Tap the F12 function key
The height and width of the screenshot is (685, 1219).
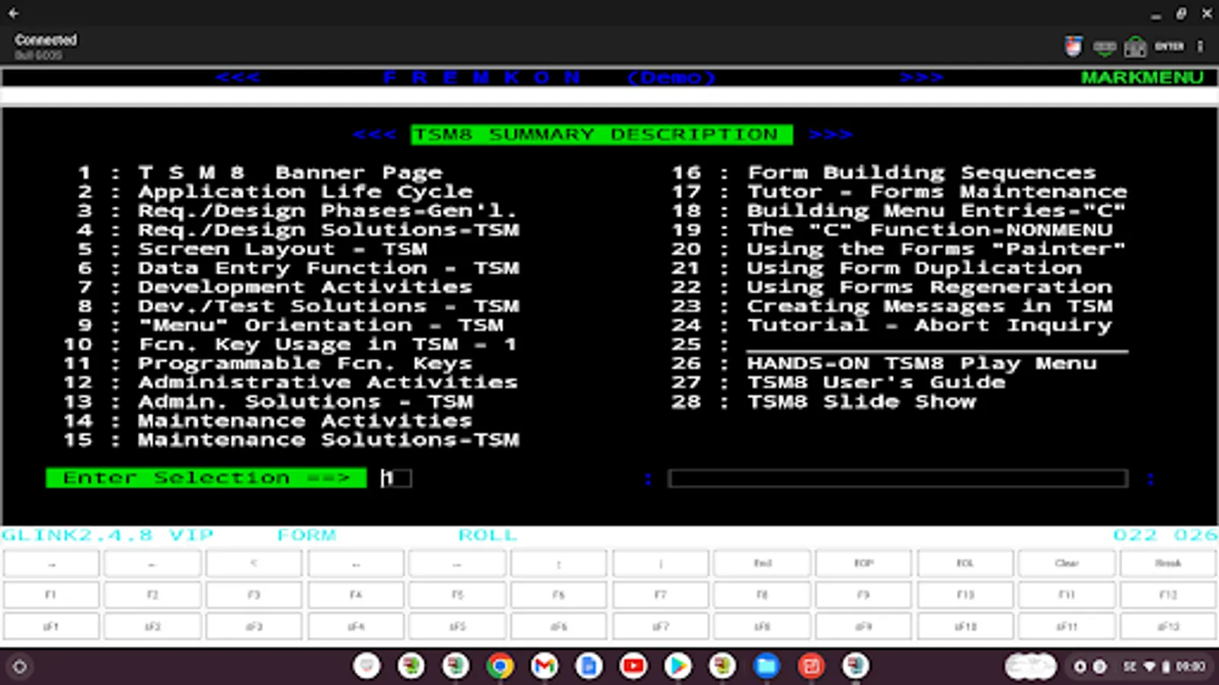1169,594
